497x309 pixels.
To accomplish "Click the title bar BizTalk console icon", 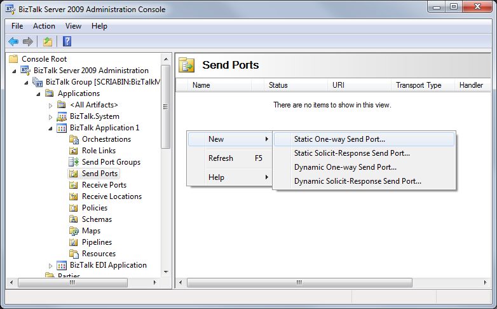I will tap(10, 9).
